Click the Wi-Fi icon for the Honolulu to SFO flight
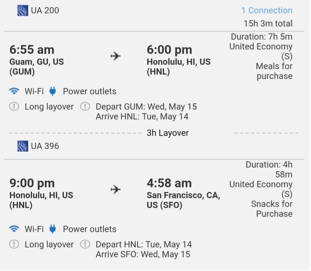This screenshot has width=311, height=271. click(14, 229)
